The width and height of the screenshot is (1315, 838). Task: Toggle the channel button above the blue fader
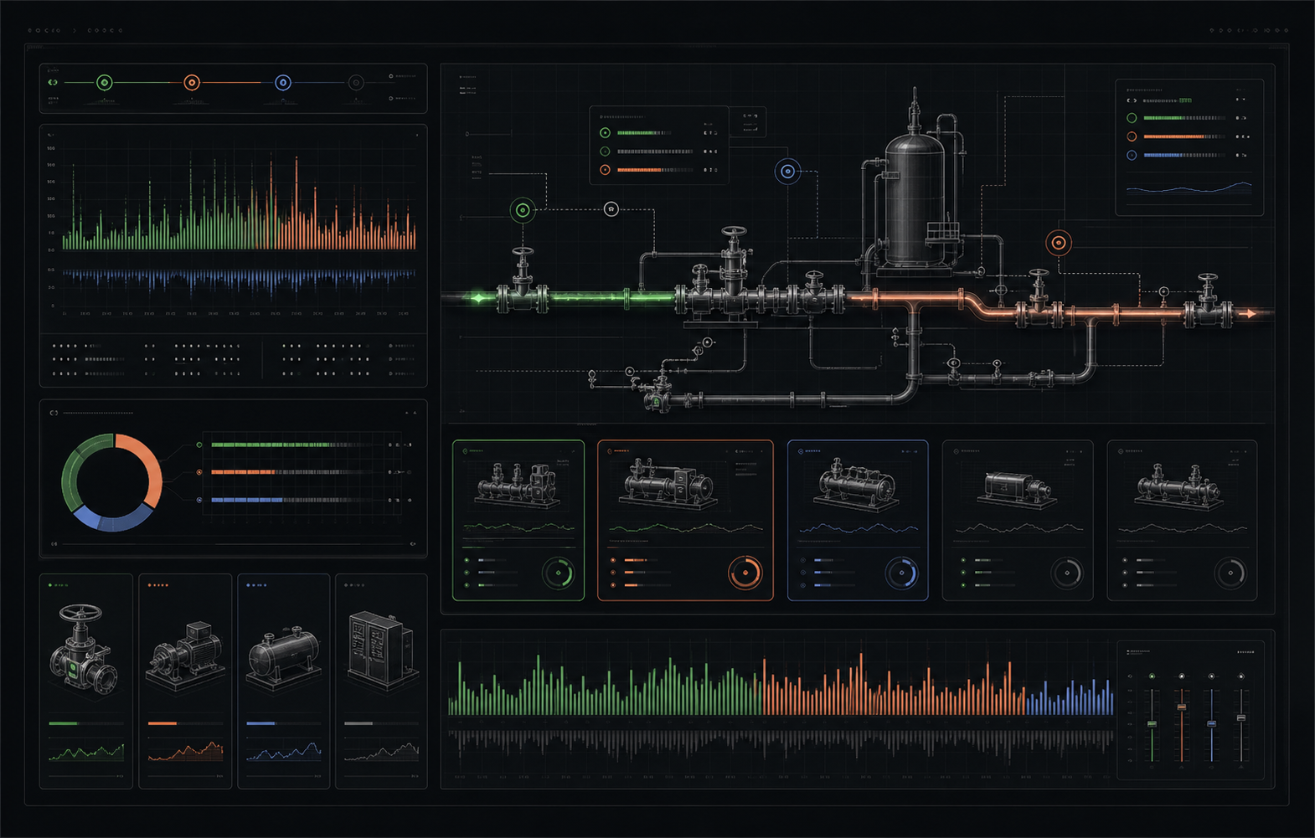tap(1211, 676)
